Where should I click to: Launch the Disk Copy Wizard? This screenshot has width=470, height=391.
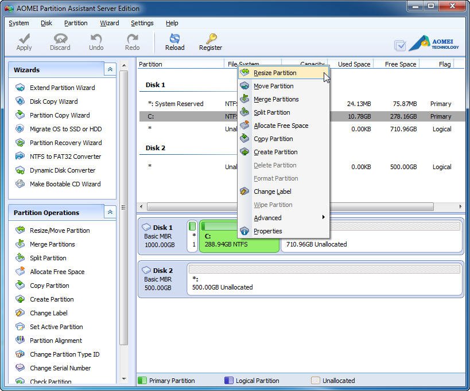click(x=53, y=101)
